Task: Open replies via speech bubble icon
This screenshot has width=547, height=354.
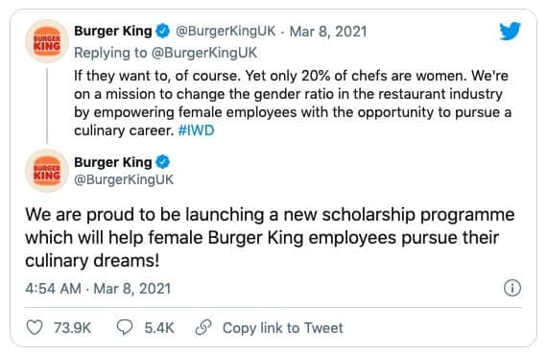Action: pos(124,327)
